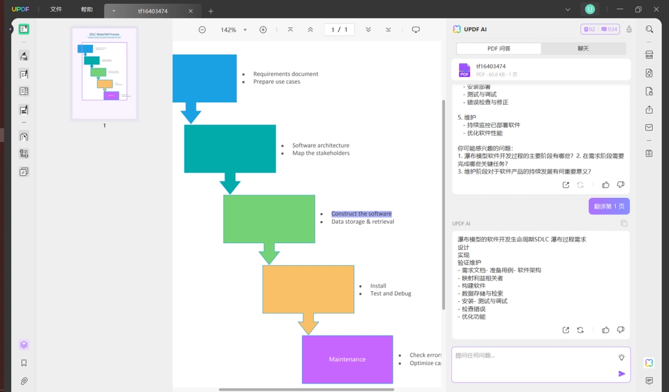Image resolution: width=669 pixels, height=392 pixels.
Task: Zoom in with the plus icon
Action: tap(263, 30)
